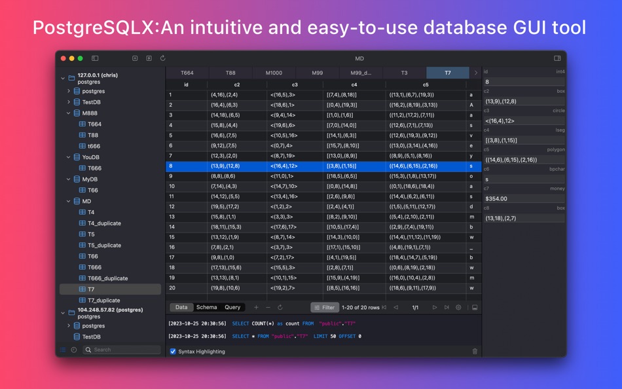
Task: Select the T666_duplicate table in sidebar
Action: tap(110, 278)
